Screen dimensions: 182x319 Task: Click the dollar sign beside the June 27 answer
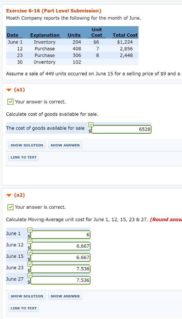coord(29,282)
